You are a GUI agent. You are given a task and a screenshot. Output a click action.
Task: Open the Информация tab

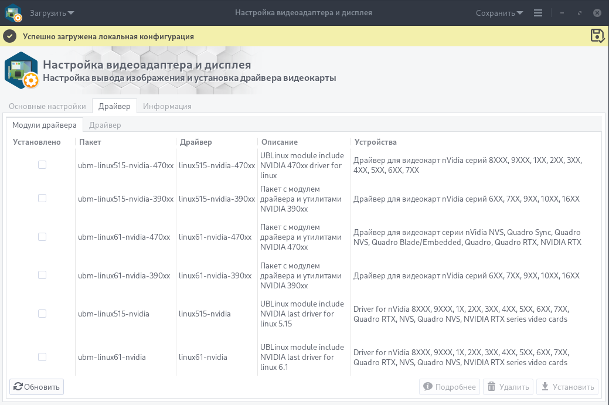coord(167,106)
